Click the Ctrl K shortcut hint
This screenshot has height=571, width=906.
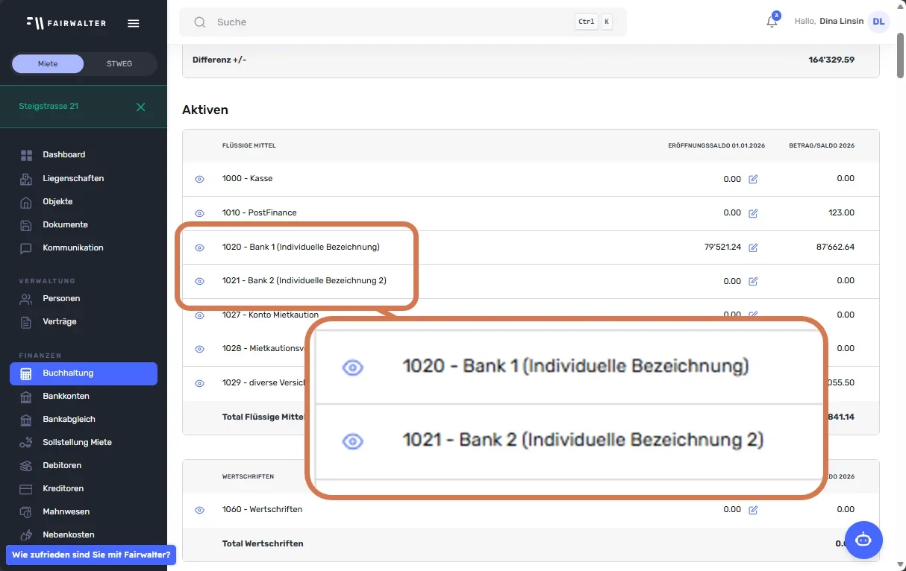(594, 22)
